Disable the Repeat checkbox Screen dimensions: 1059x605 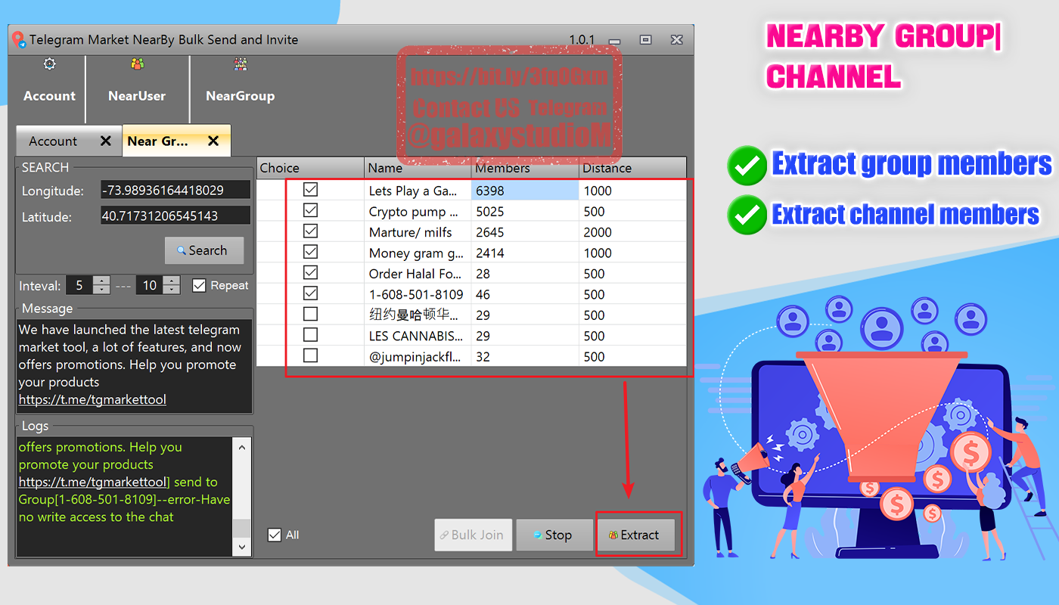[200, 285]
